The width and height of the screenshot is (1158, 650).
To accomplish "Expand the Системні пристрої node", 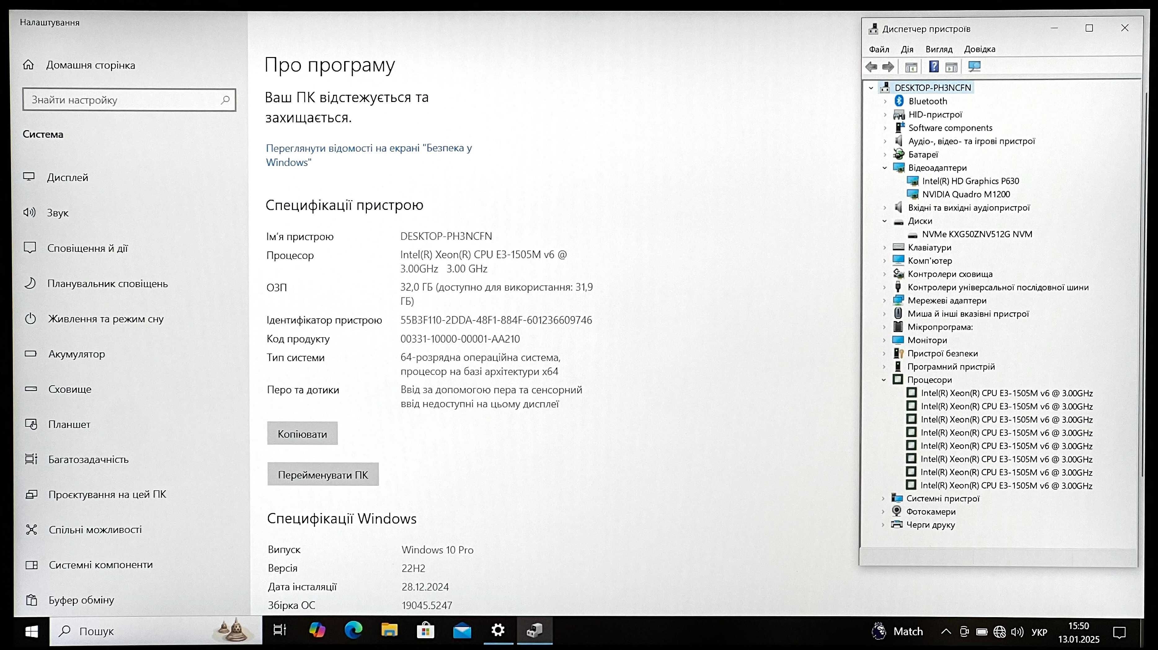I will point(883,498).
